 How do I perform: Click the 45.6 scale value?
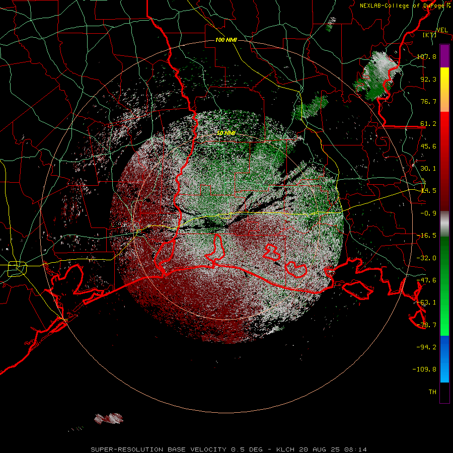[428, 146]
